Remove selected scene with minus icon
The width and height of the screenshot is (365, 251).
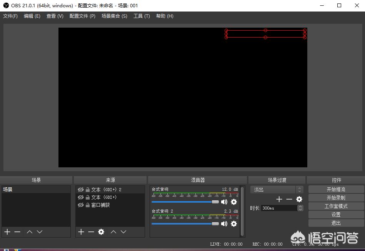pyautogui.click(x=17, y=232)
